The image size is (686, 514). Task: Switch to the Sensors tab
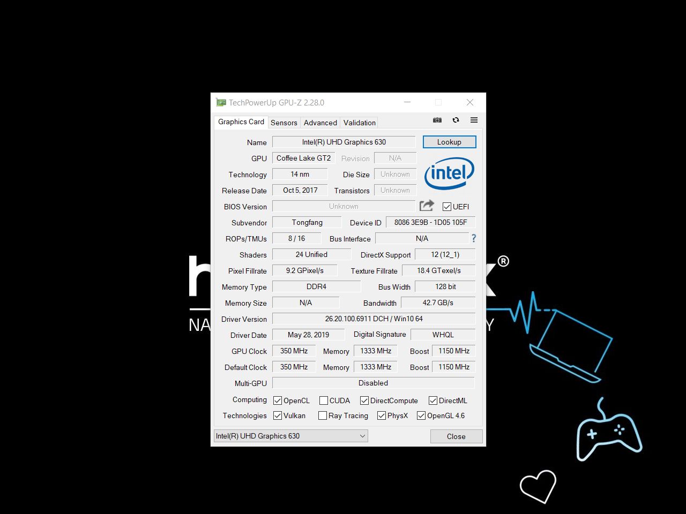pos(284,123)
